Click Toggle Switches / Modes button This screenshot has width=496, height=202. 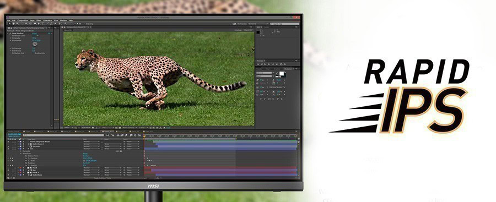click(103, 178)
